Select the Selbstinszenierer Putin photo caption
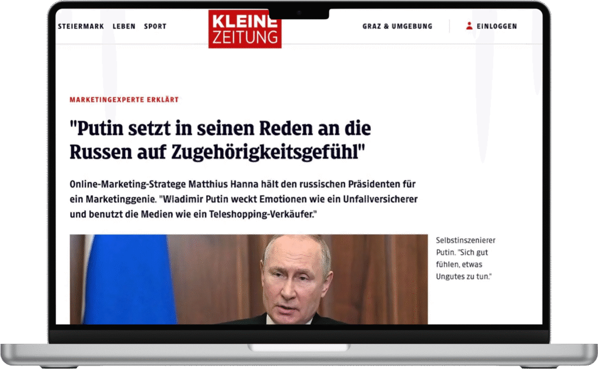 click(x=465, y=258)
